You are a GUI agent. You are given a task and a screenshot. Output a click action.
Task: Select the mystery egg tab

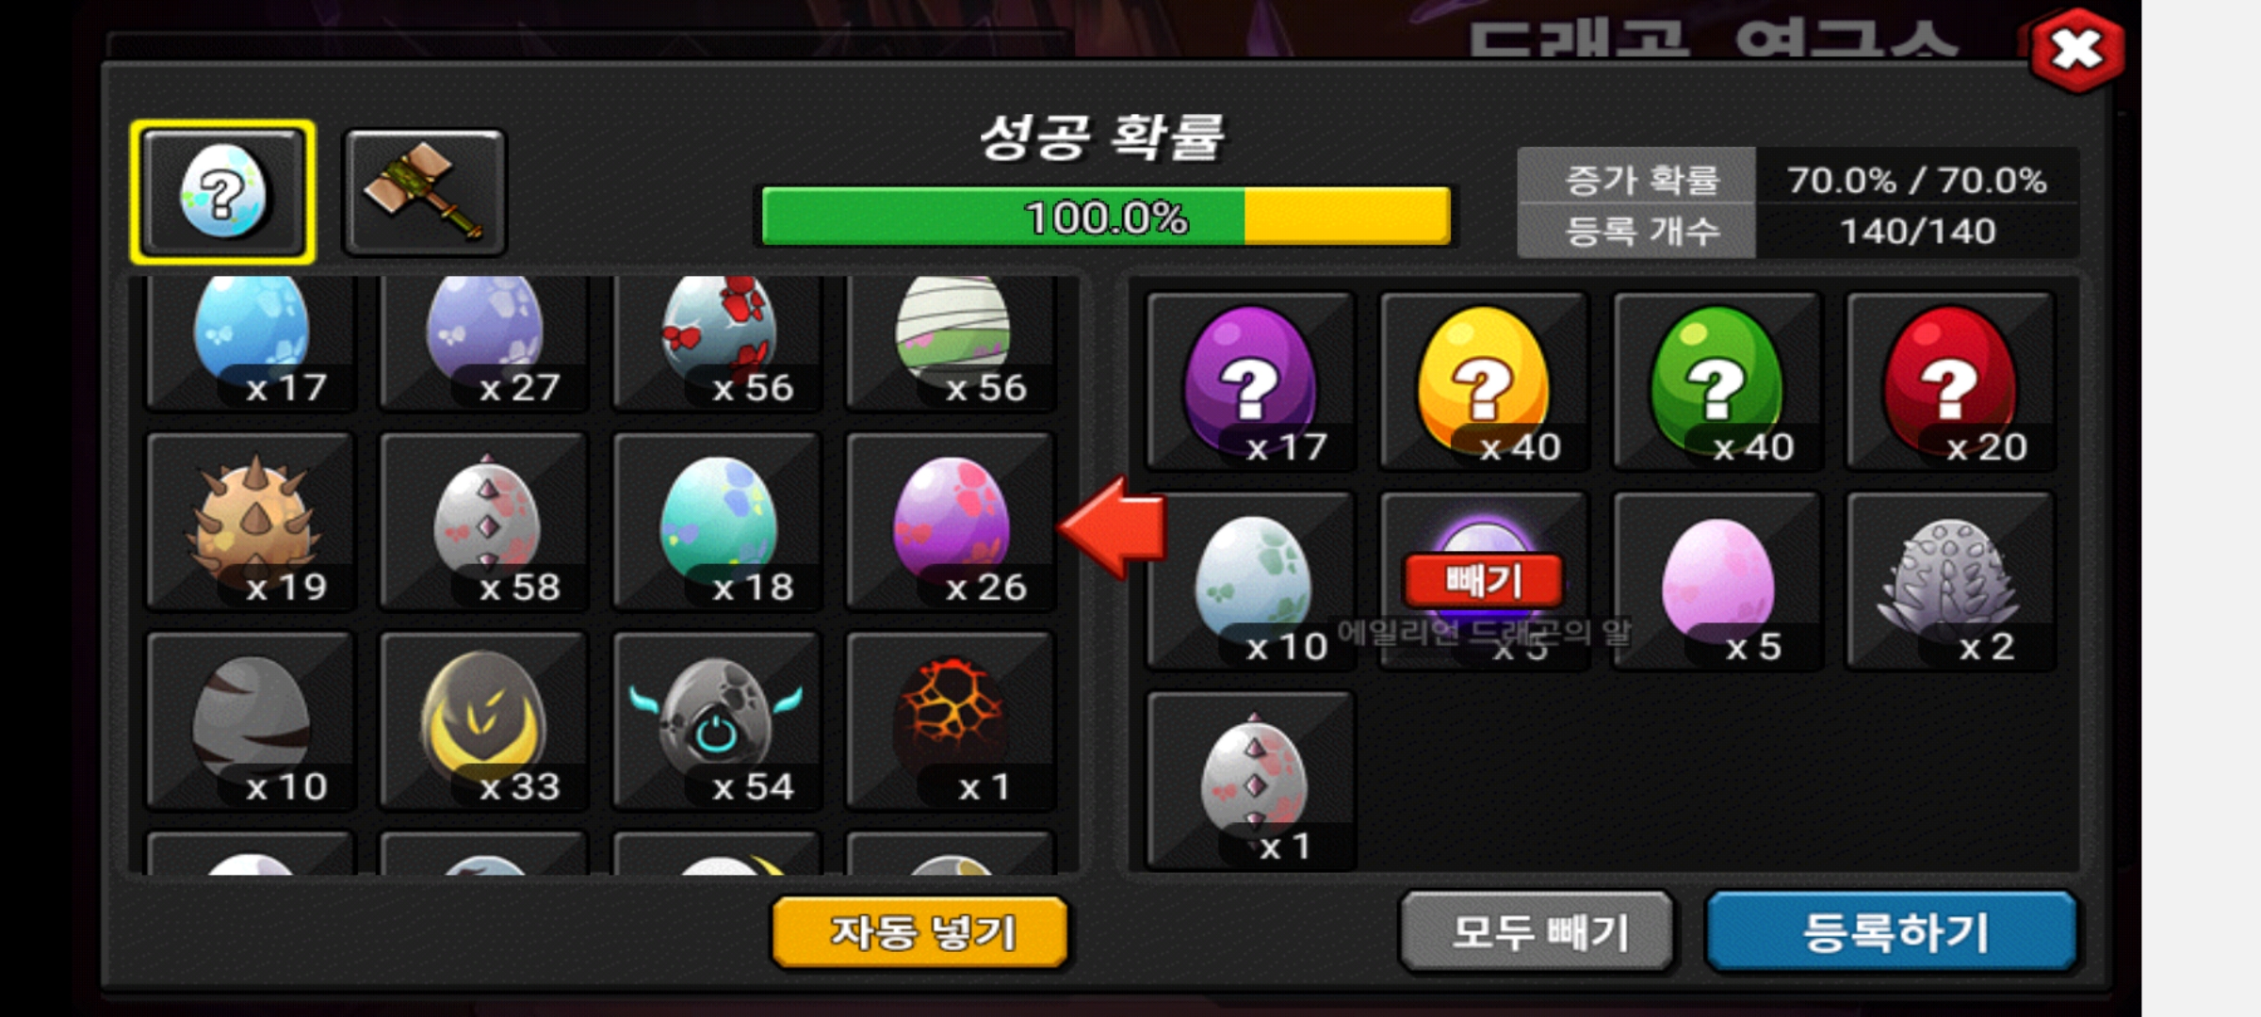[x=223, y=192]
